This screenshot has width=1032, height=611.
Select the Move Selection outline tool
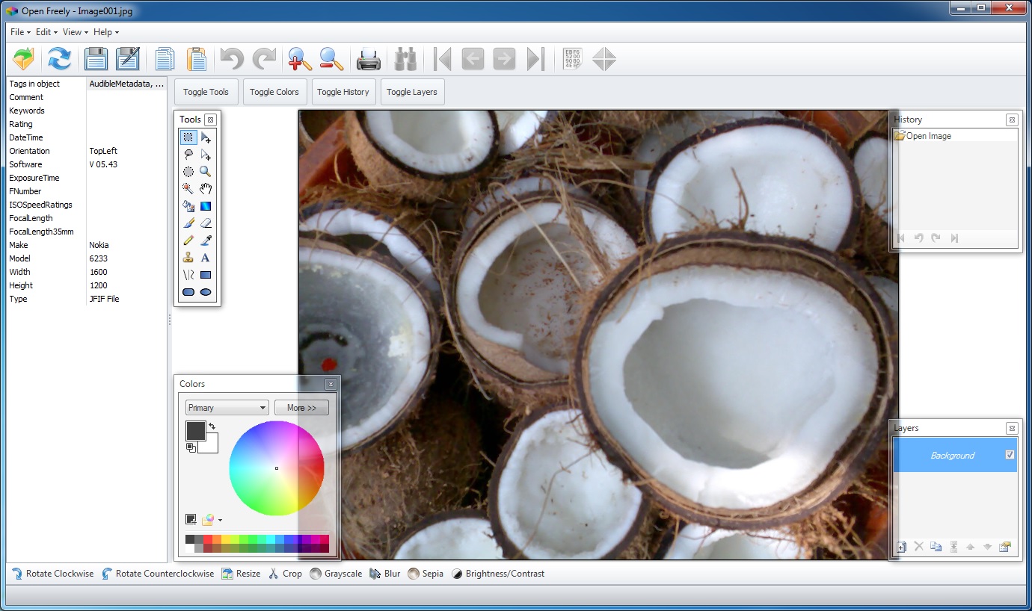(x=206, y=155)
